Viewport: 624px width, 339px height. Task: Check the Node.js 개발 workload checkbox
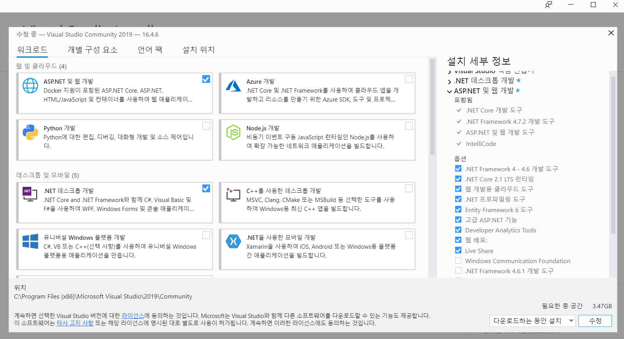click(409, 126)
